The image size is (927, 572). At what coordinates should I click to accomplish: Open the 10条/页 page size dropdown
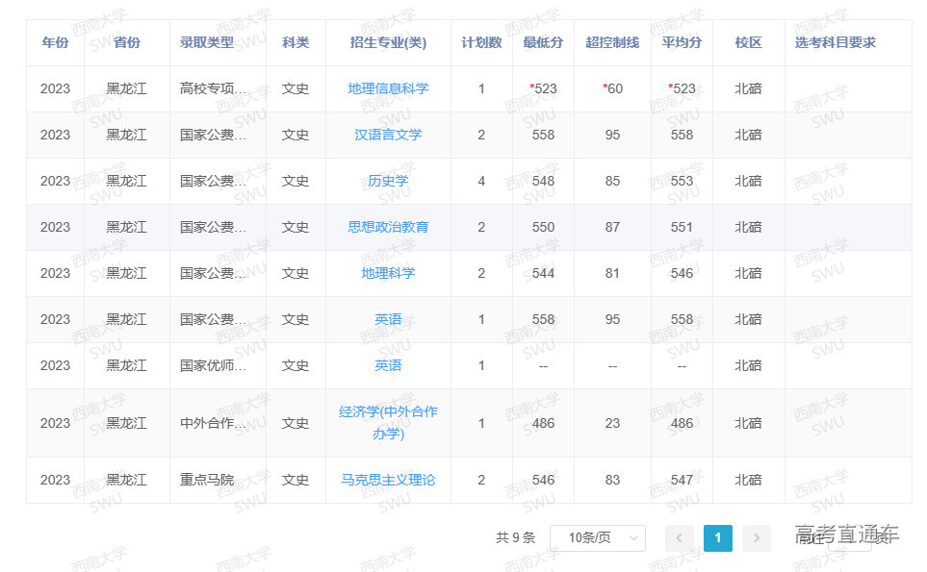click(x=597, y=538)
